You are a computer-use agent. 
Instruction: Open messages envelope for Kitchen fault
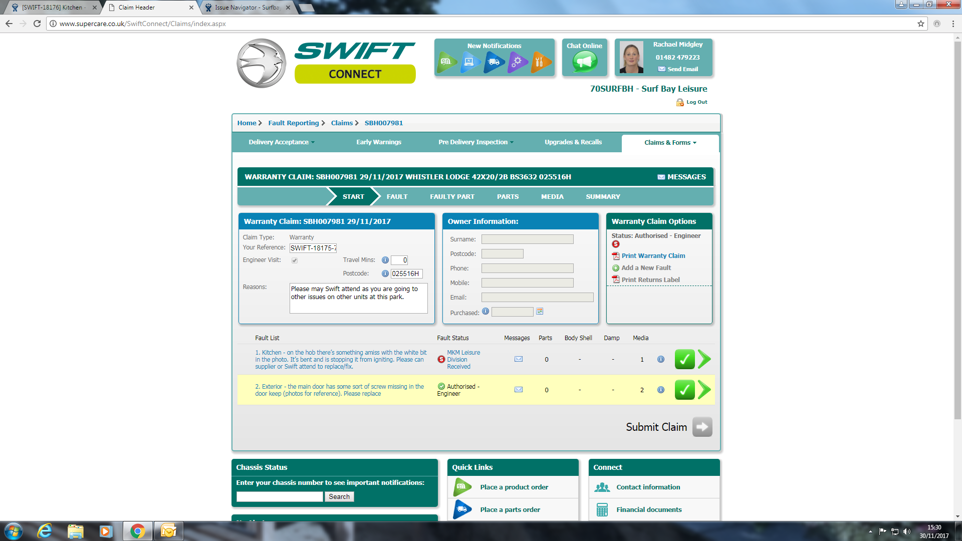pyautogui.click(x=519, y=359)
